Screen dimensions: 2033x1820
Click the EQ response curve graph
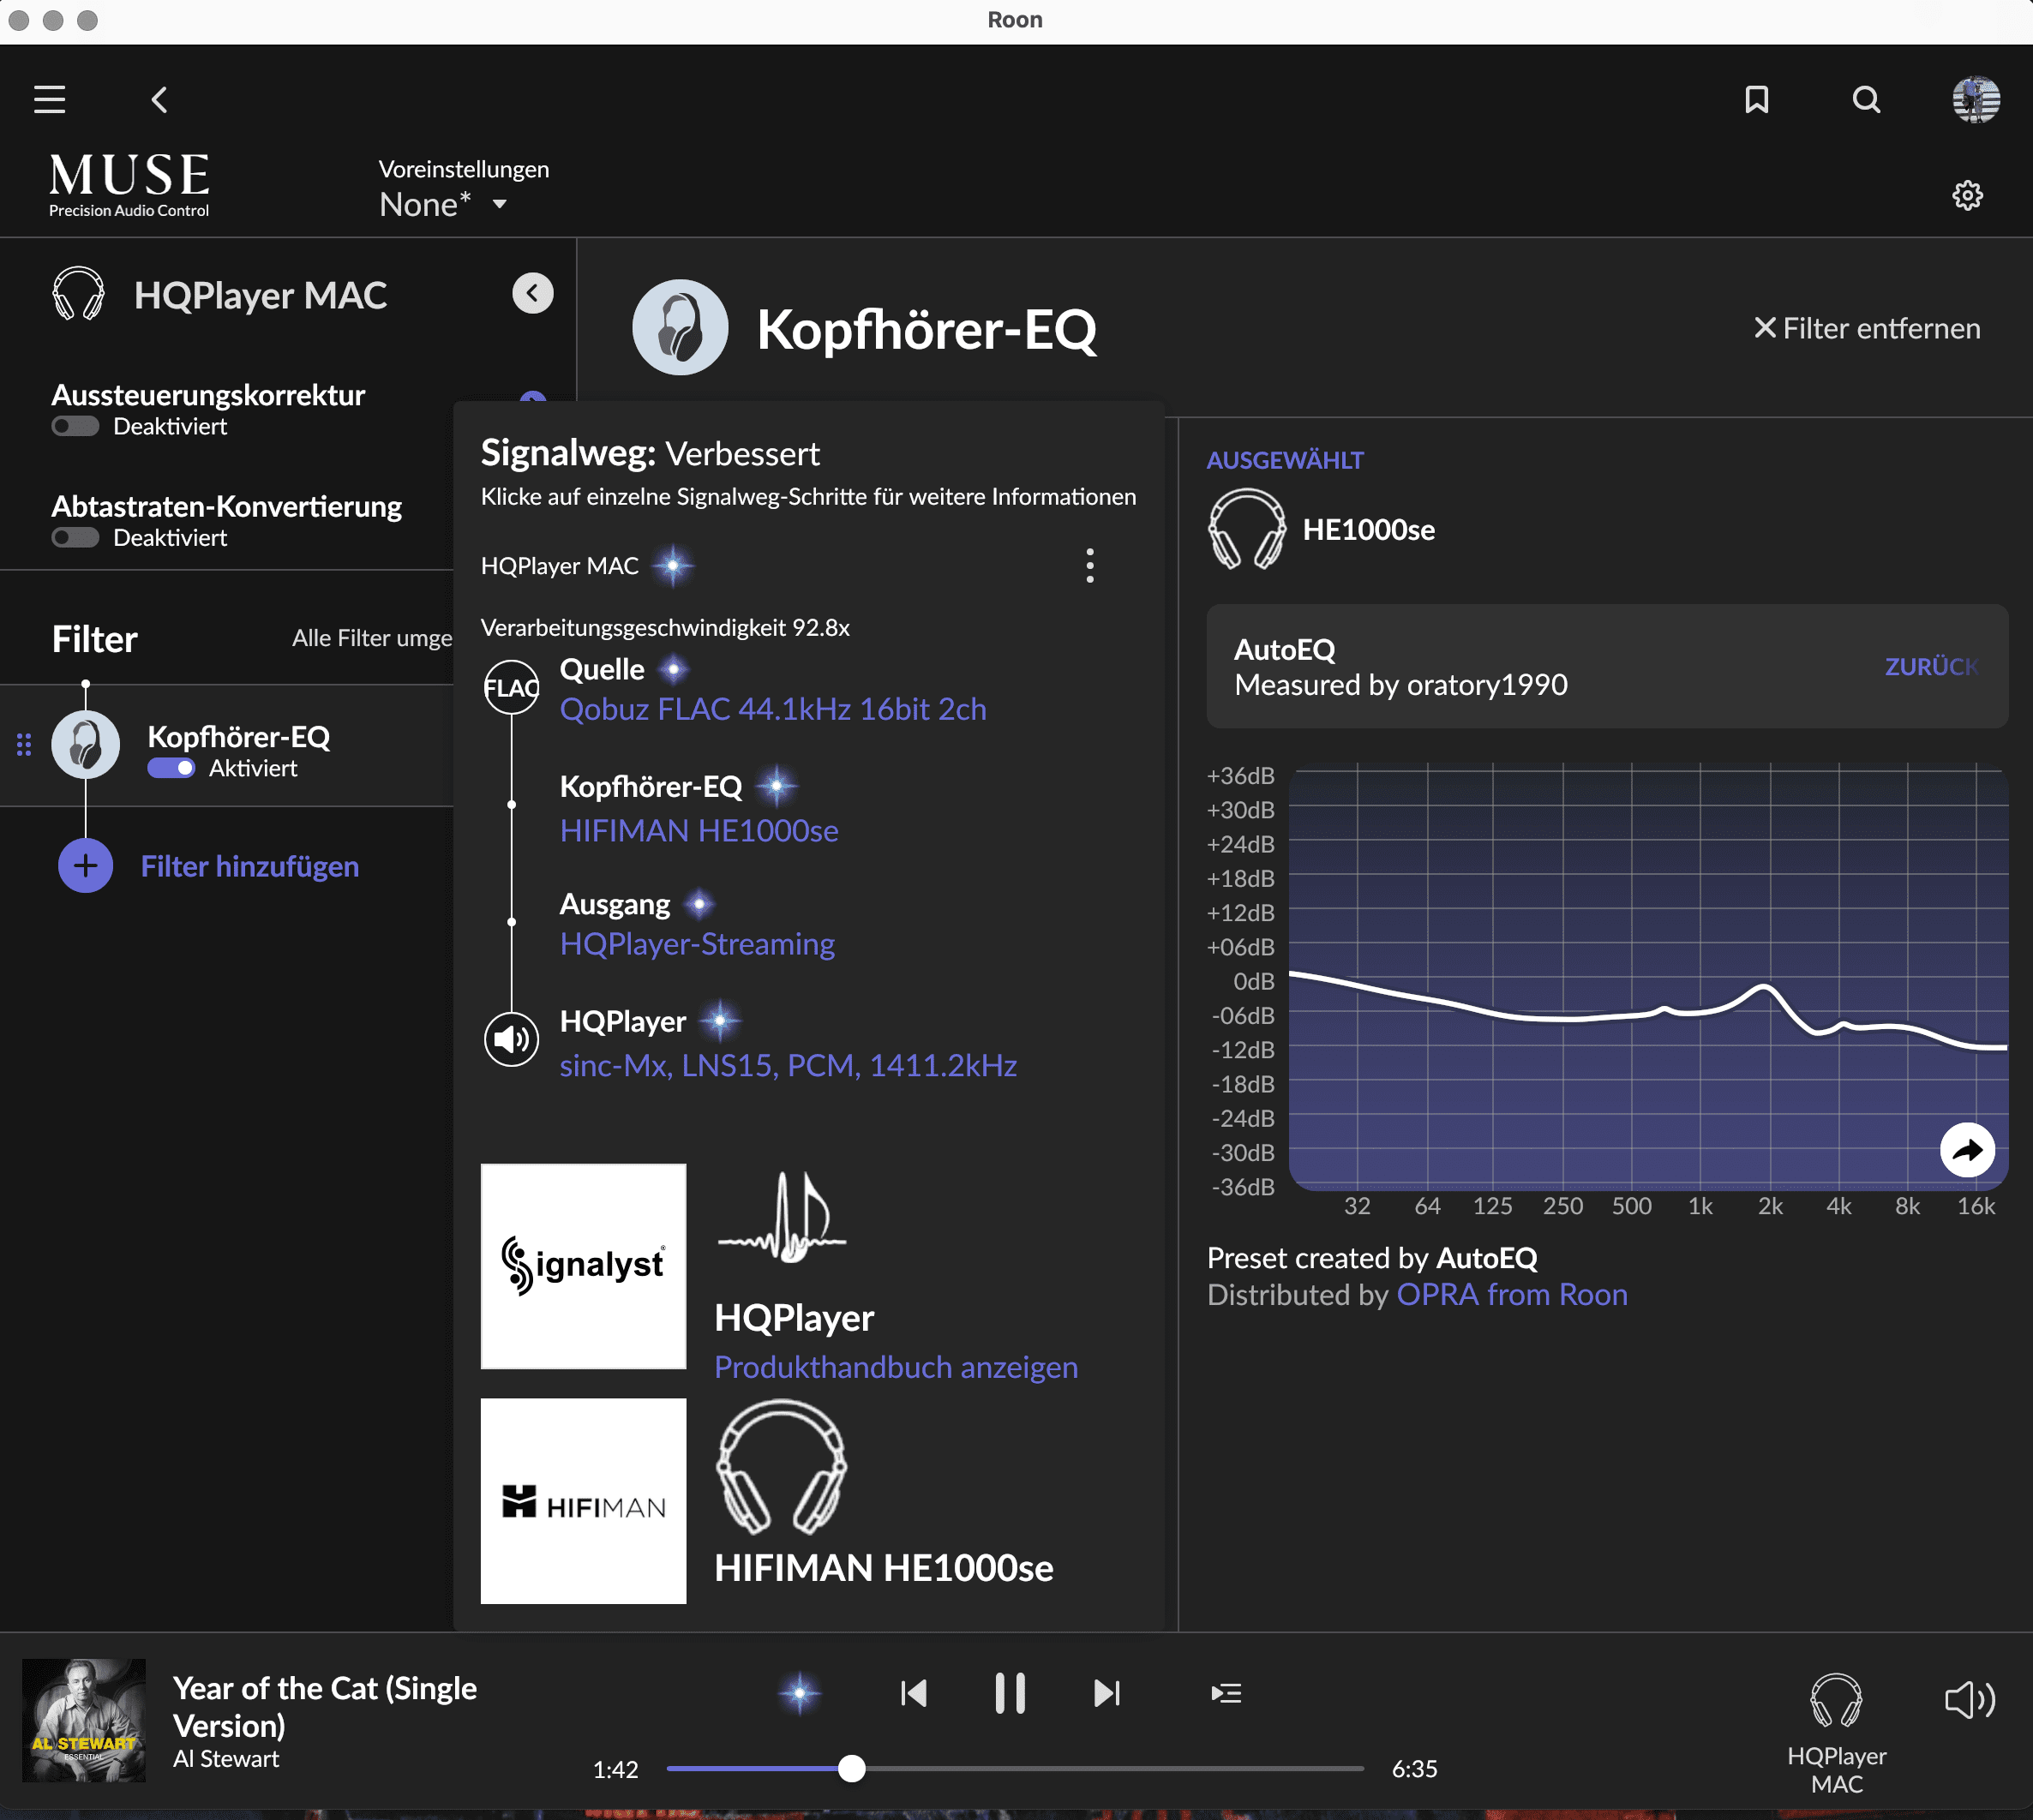pos(1648,978)
